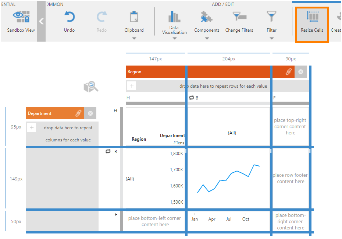Click the magnifier icon above the layout grid

tap(90, 87)
